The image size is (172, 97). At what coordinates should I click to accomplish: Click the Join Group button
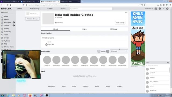pos(120,23)
